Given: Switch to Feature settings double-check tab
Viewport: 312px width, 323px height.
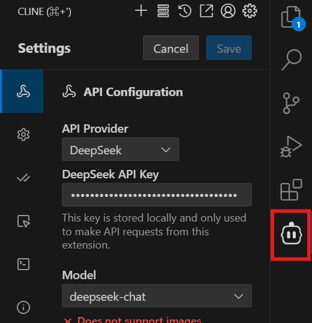Looking at the screenshot, I should point(23,178).
